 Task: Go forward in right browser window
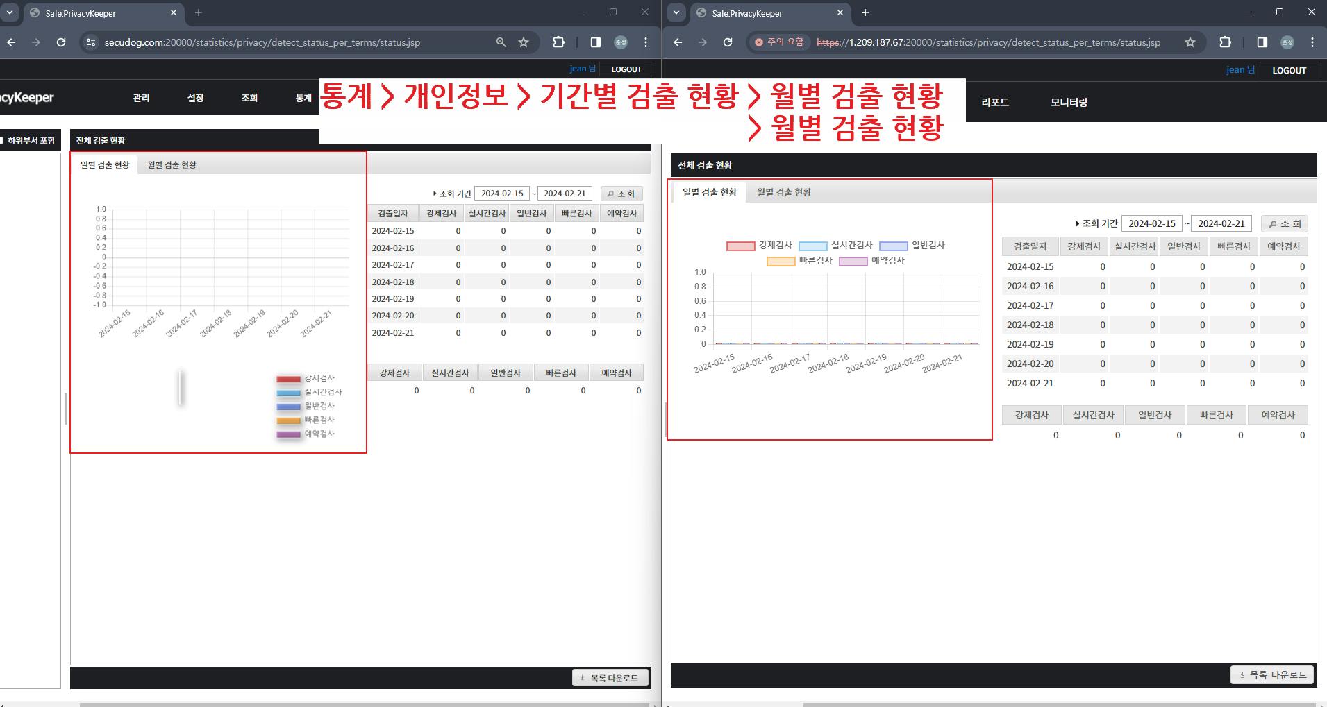(x=703, y=42)
